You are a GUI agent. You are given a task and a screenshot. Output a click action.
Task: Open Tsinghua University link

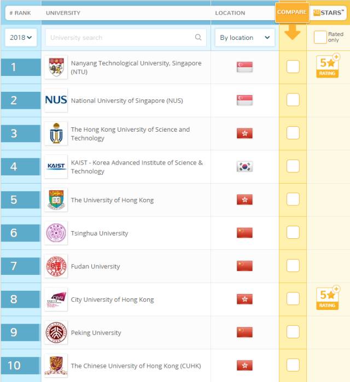[x=100, y=233]
